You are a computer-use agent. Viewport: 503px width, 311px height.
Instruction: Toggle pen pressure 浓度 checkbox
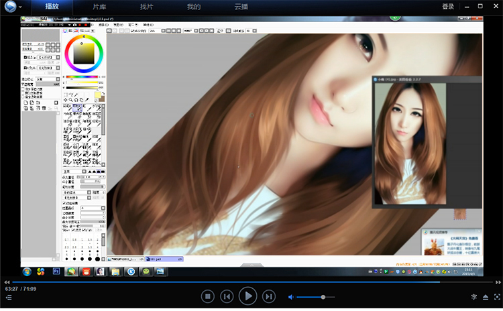tap(73, 230)
